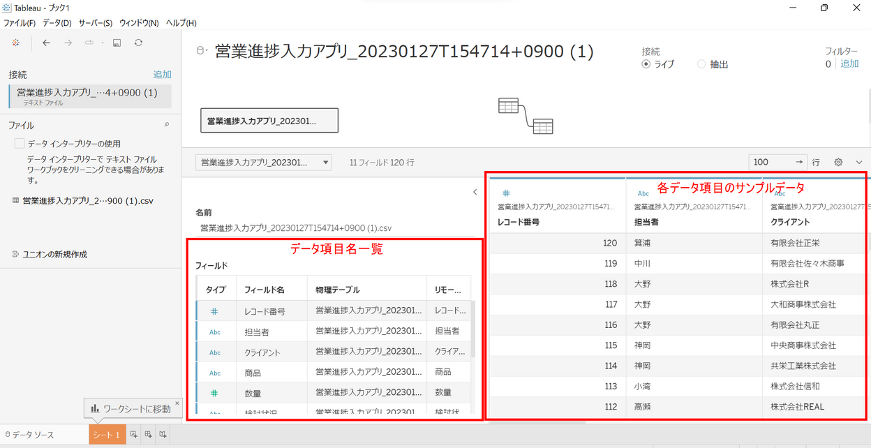Viewport: 871px width, 448px height.
Task: Click the タイプ column header in fields table
Action: pyautogui.click(x=216, y=290)
